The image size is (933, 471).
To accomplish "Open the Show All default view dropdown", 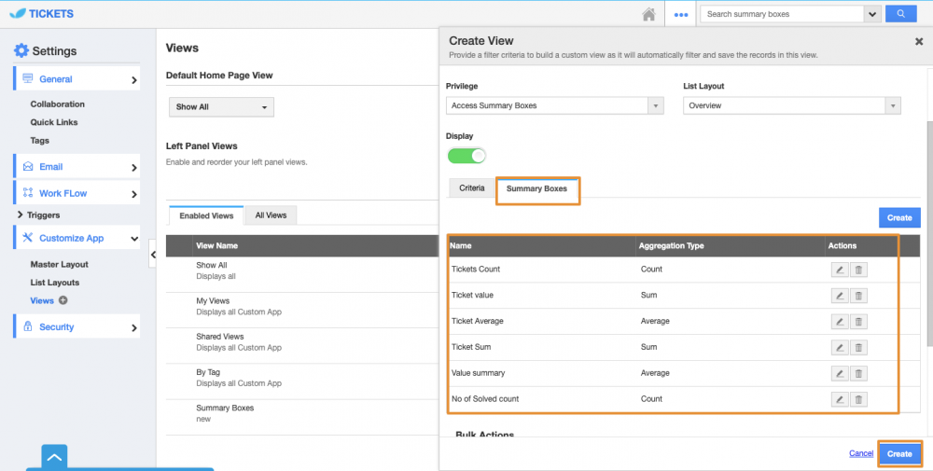I will 221,107.
